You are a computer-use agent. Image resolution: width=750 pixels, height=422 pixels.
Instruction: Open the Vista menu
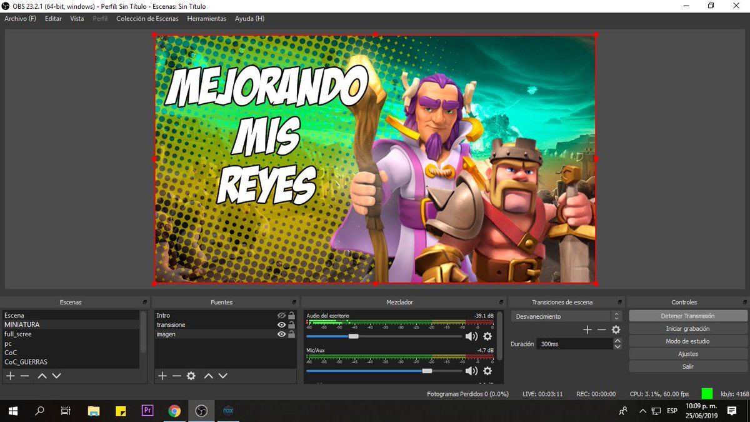77,19
